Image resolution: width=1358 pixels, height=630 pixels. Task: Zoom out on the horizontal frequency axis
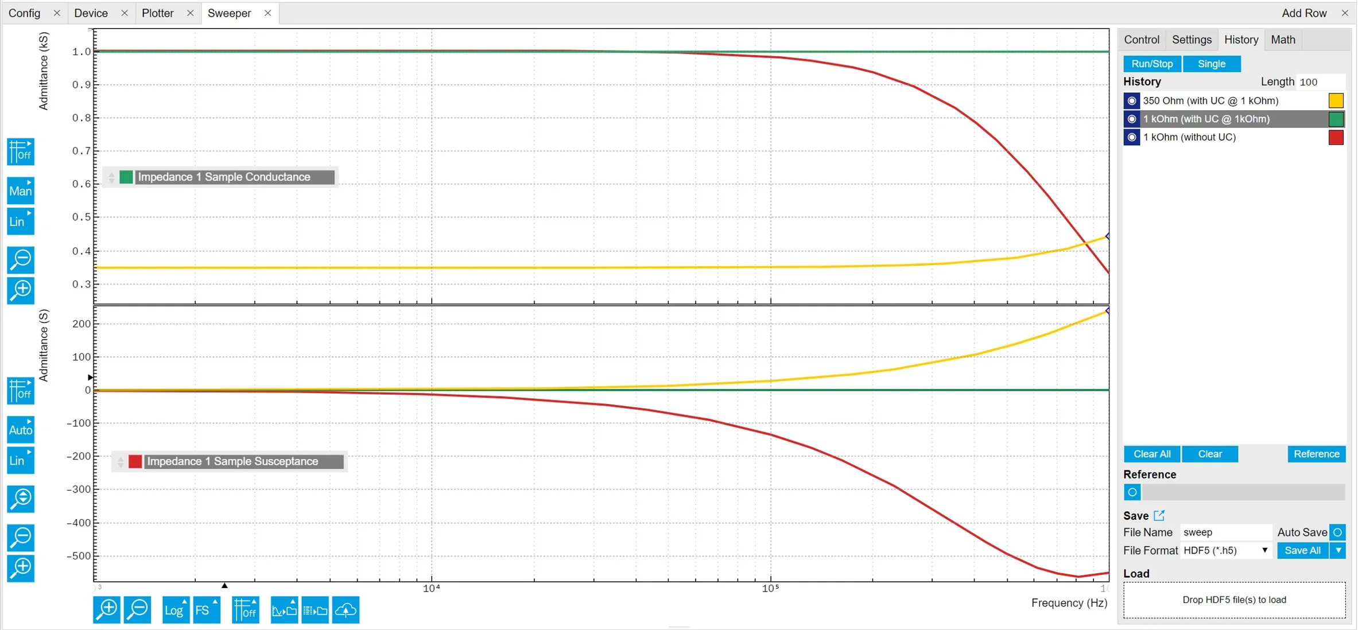click(138, 610)
